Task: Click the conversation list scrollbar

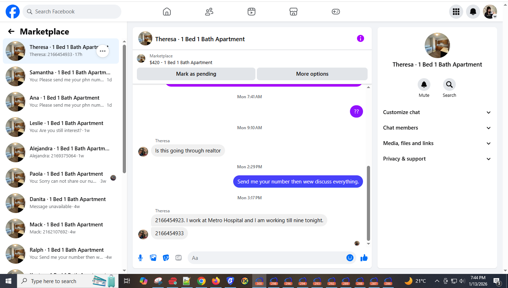Action: (x=124, y=109)
